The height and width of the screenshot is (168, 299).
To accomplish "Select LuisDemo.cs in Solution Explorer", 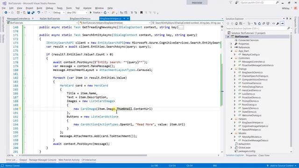I will 248,94.
